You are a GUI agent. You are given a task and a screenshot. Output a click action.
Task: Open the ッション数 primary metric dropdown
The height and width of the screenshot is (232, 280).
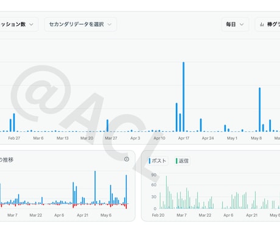[18, 24]
